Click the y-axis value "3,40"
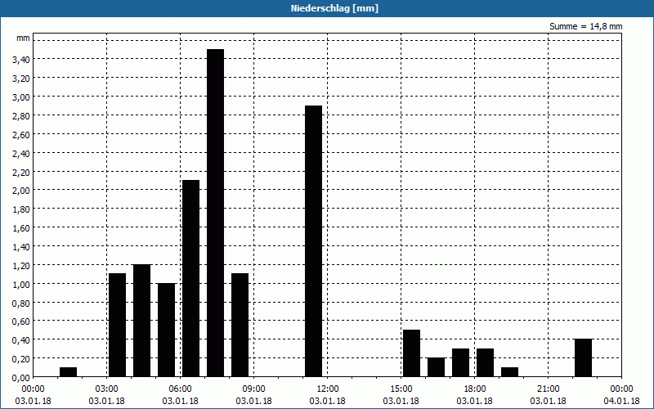654x409 pixels. (21, 60)
